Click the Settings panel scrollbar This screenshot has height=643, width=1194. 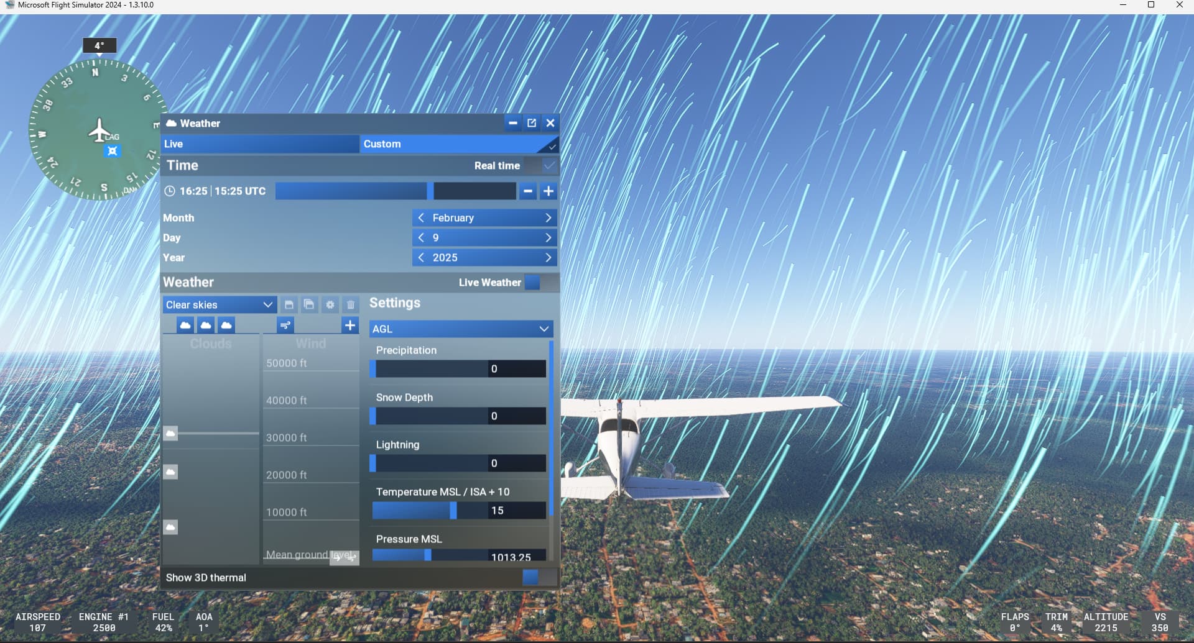click(551, 429)
